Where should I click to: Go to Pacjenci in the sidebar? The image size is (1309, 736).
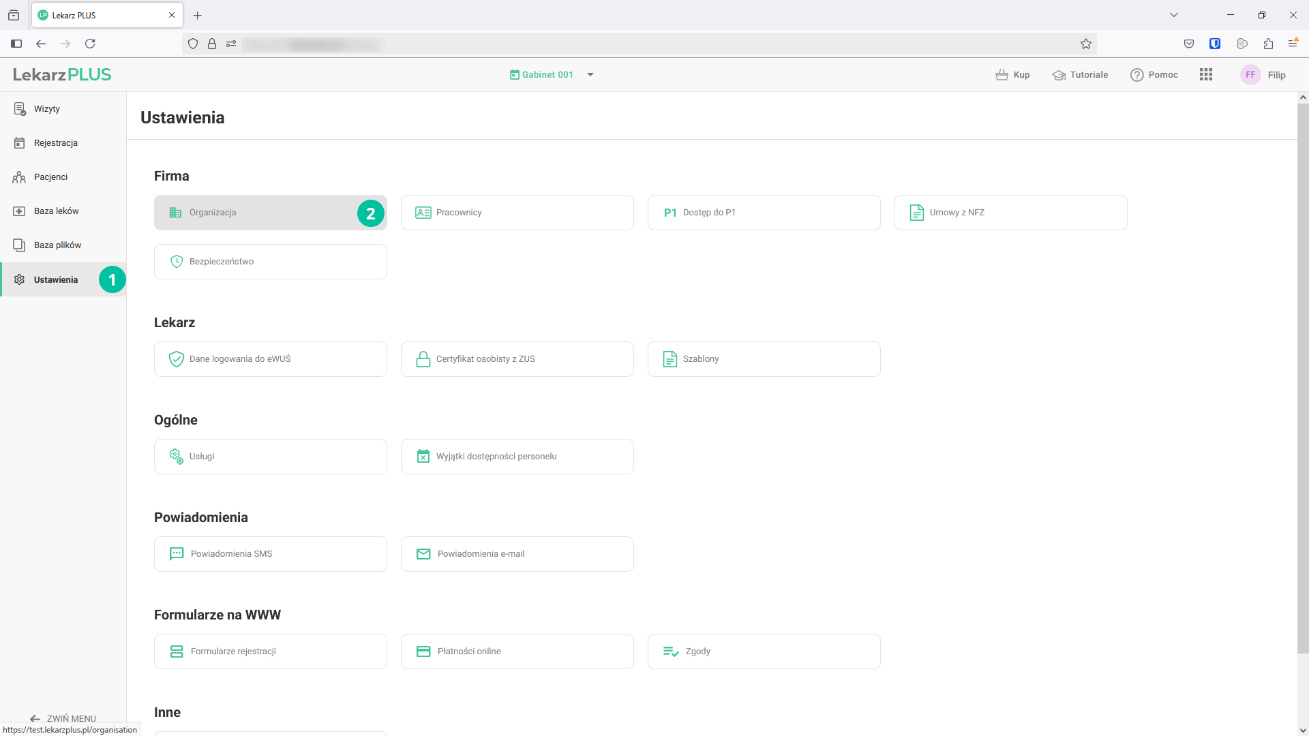tap(50, 177)
